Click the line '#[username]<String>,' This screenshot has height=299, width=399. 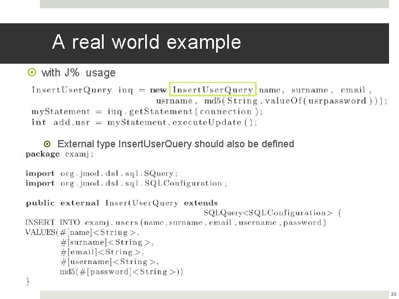pos(109,262)
